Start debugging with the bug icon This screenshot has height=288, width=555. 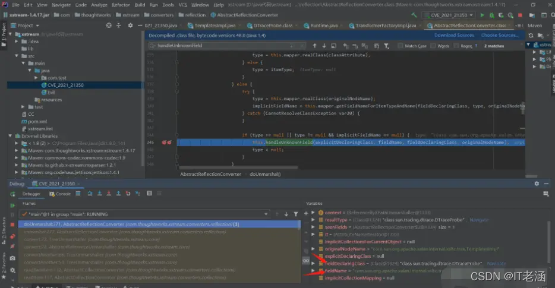[491, 15]
